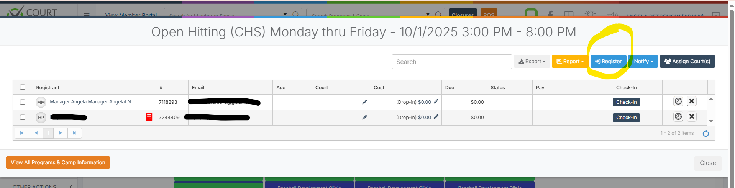Image resolution: width=735 pixels, height=188 pixels.
Task: Remove registrant 7244409 with the X icon
Action: point(691,117)
